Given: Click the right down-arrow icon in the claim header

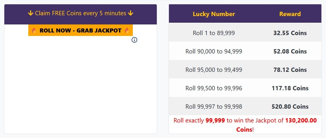Looking at the screenshot, I should click(131, 13).
